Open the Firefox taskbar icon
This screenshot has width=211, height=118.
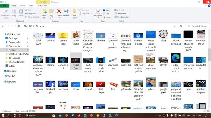[79, 115]
